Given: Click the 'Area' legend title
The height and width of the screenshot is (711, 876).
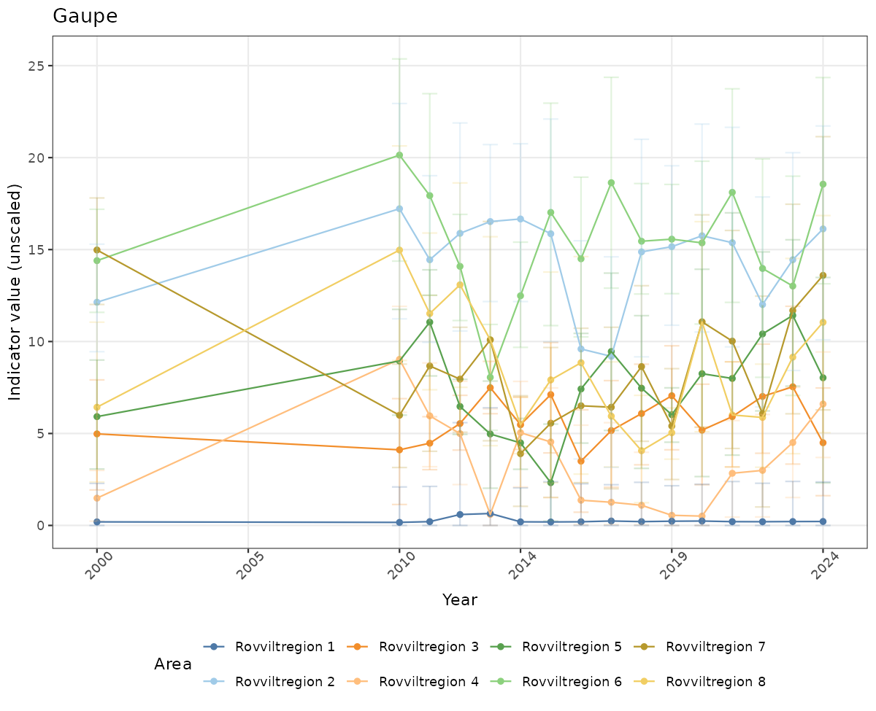Looking at the screenshot, I should (173, 664).
